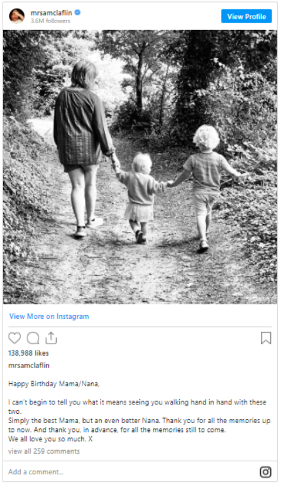Click the Instagram logo icon

pyautogui.click(x=265, y=472)
